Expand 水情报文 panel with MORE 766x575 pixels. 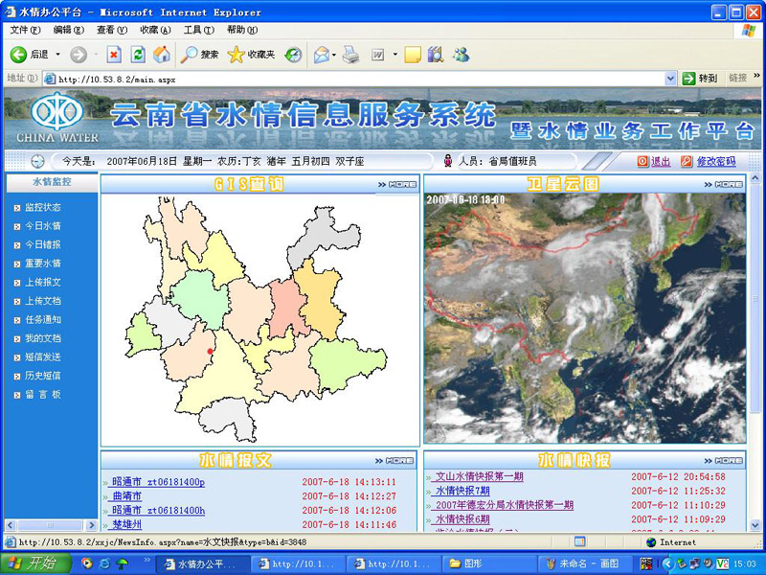pos(394,461)
